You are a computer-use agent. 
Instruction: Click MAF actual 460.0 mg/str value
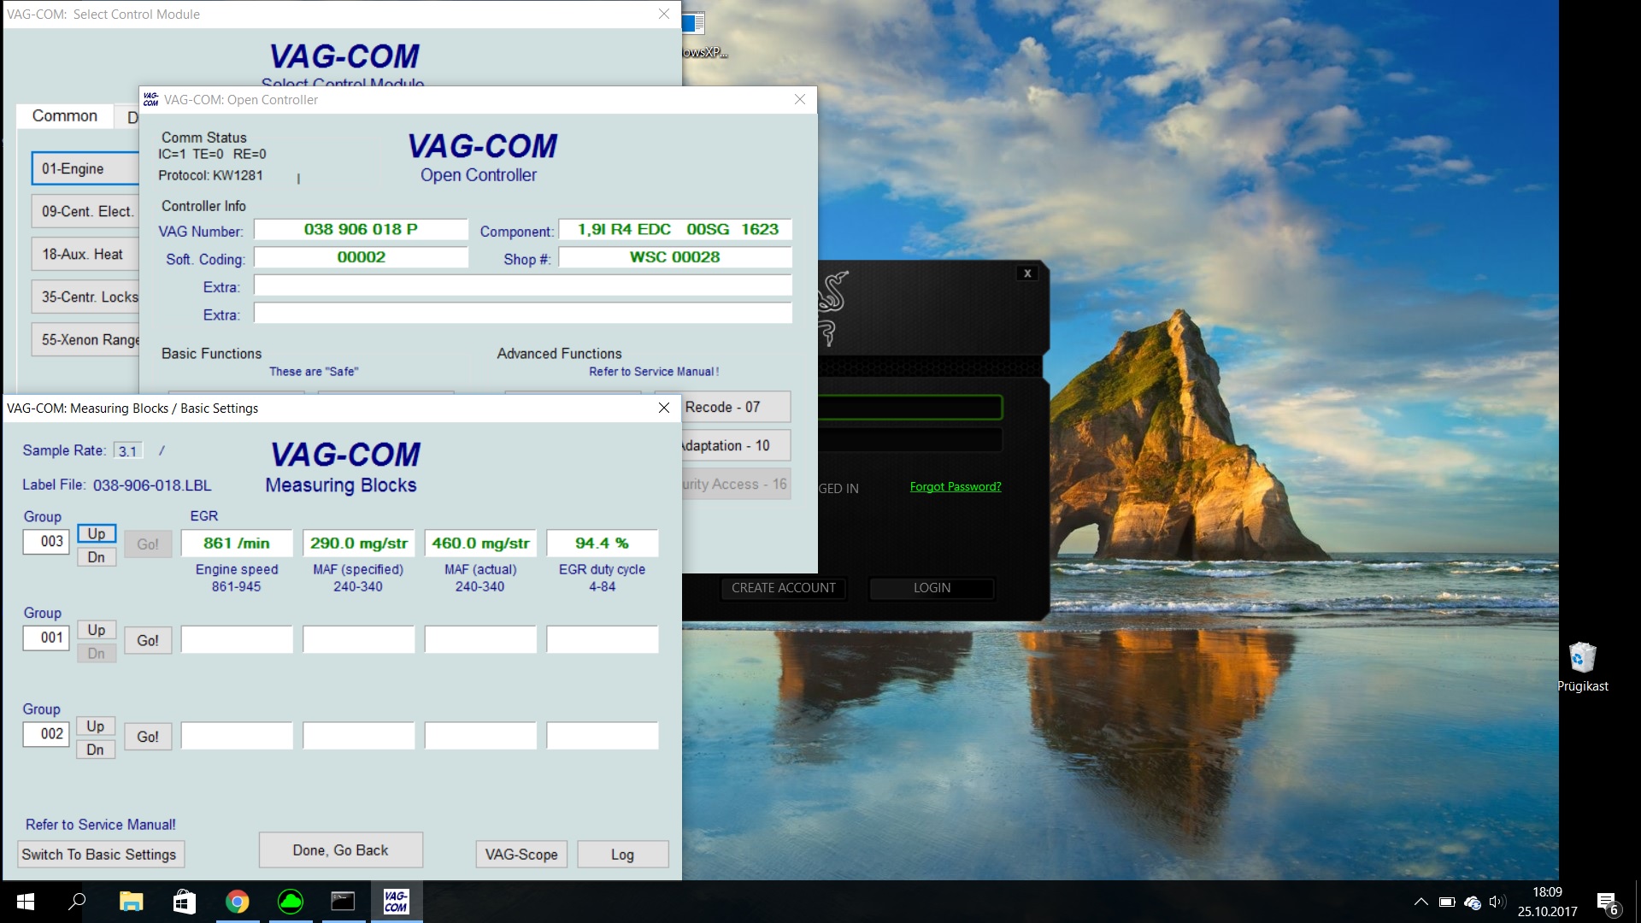(x=480, y=543)
